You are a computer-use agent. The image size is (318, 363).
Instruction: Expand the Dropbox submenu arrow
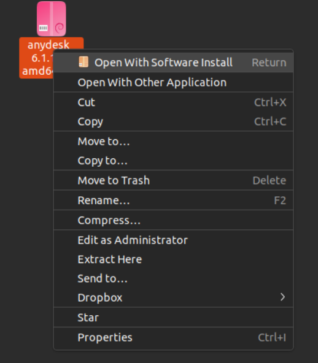[x=282, y=297]
